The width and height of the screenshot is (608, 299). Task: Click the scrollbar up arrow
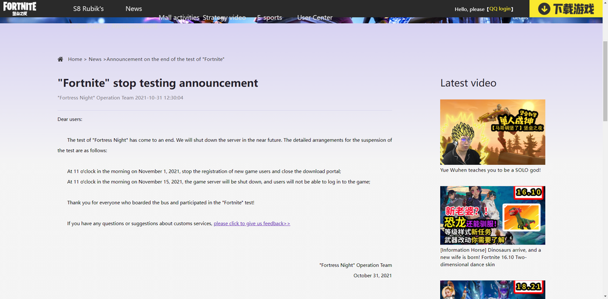pos(604,4)
